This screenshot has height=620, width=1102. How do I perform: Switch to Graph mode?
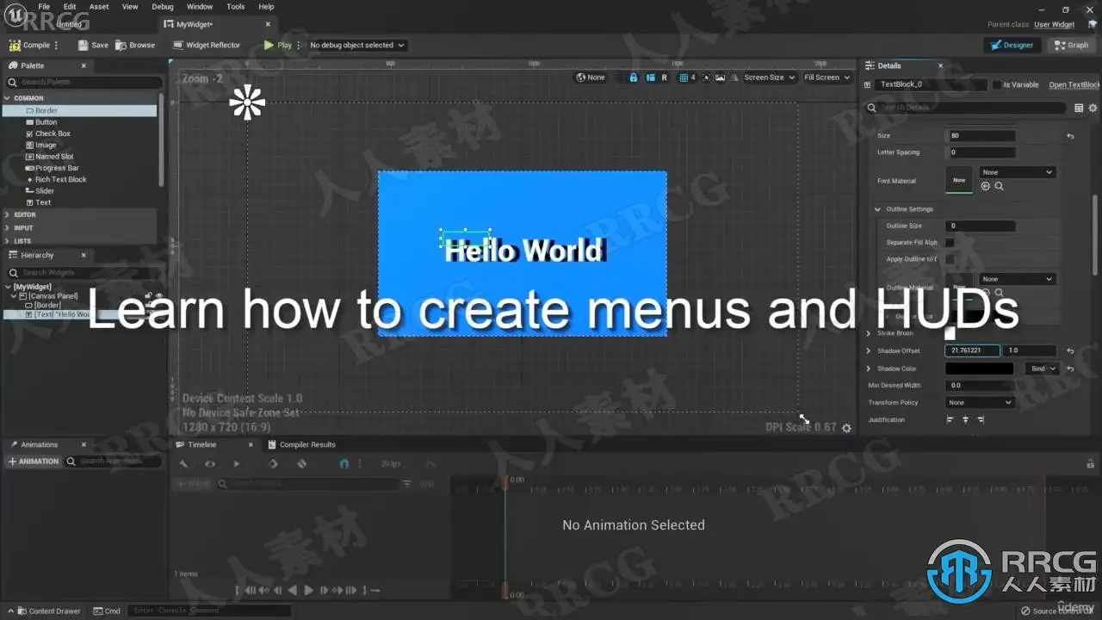[1071, 45]
